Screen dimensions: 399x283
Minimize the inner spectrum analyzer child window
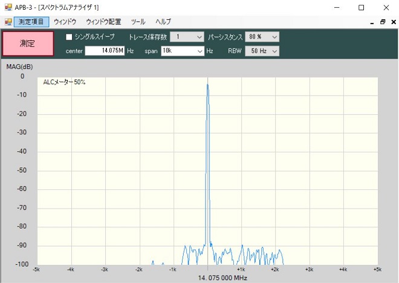pyautogui.click(x=372, y=22)
